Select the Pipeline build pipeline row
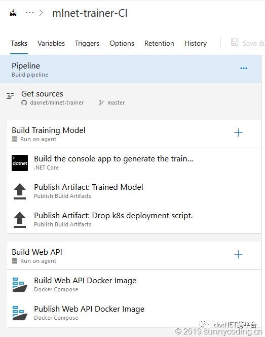The width and height of the screenshot is (265, 337). tap(130, 69)
